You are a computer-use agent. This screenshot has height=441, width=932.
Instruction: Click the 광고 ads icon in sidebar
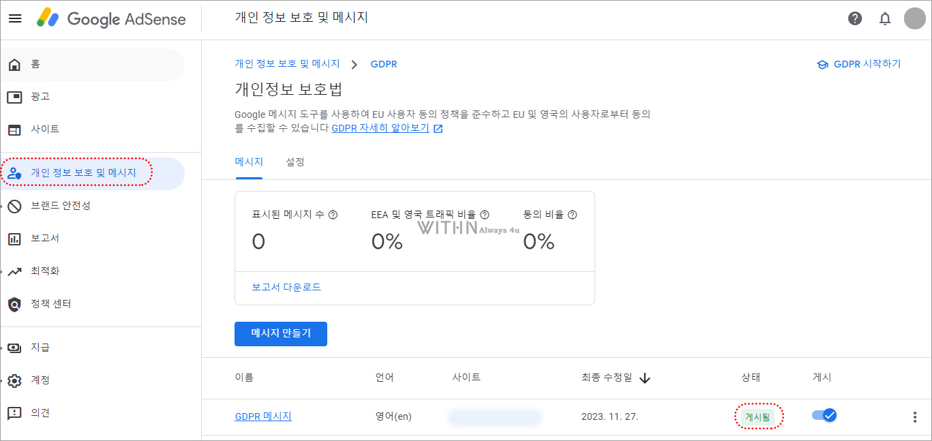[x=14, y=97]
